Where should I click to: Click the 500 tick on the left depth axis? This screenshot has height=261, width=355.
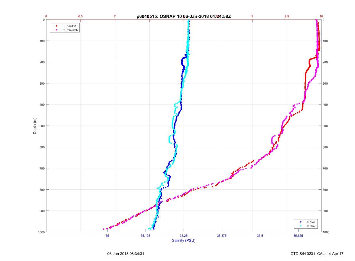click(x=42, y=126)
